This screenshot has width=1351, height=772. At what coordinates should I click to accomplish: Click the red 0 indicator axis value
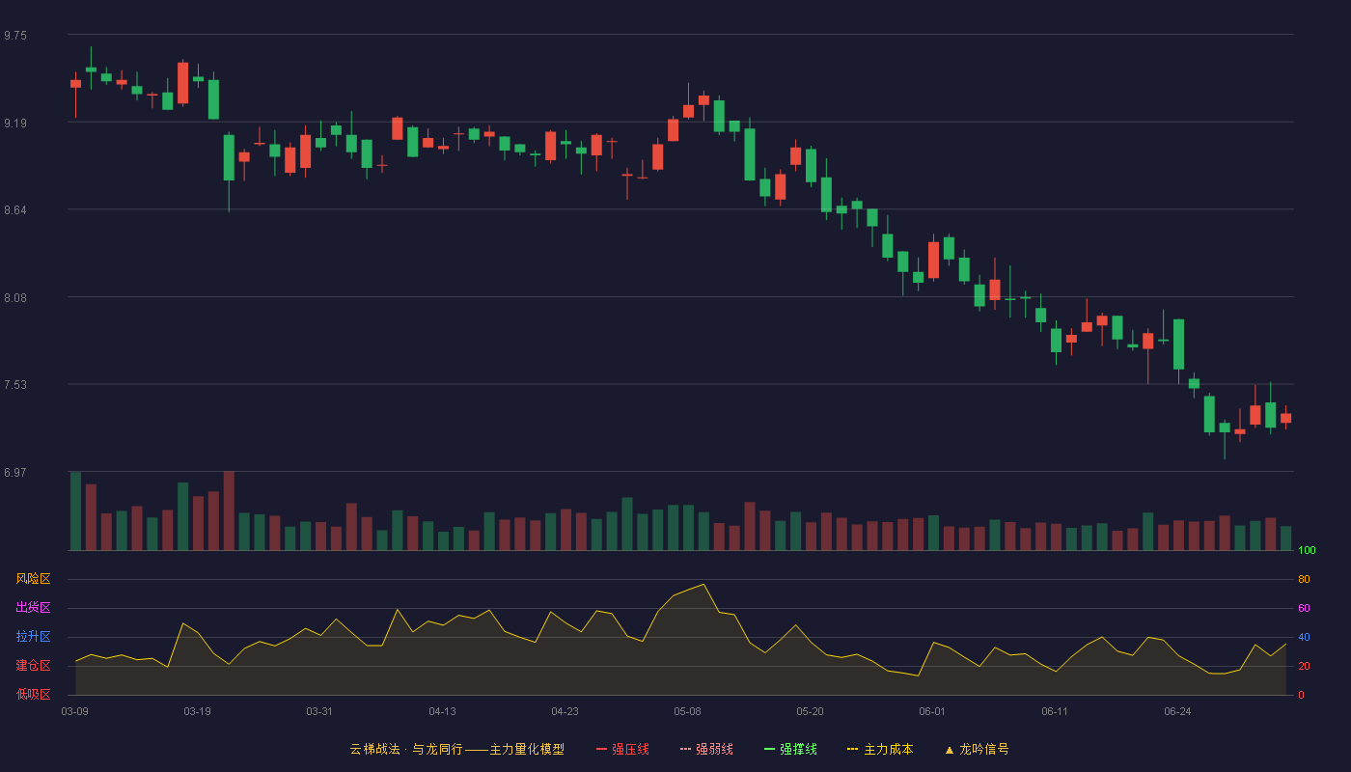pos(1301,696)
